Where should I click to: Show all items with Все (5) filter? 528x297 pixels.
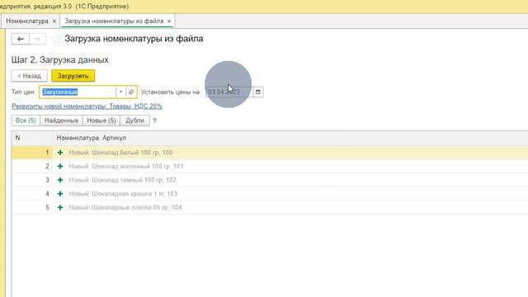pos(26,120)
